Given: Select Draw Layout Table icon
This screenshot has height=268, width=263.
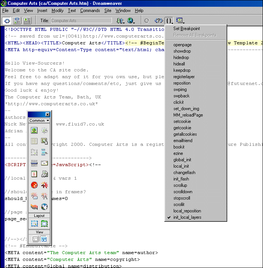Looking at the screenshot, I should [x=44, y=223].
